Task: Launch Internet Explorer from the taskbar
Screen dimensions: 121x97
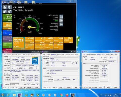Action: tap(8, 95)
